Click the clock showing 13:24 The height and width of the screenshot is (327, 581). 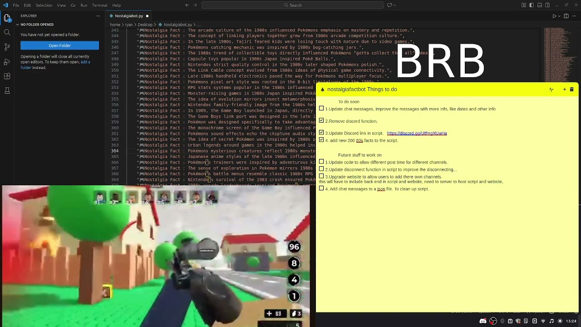click(571, 321)
